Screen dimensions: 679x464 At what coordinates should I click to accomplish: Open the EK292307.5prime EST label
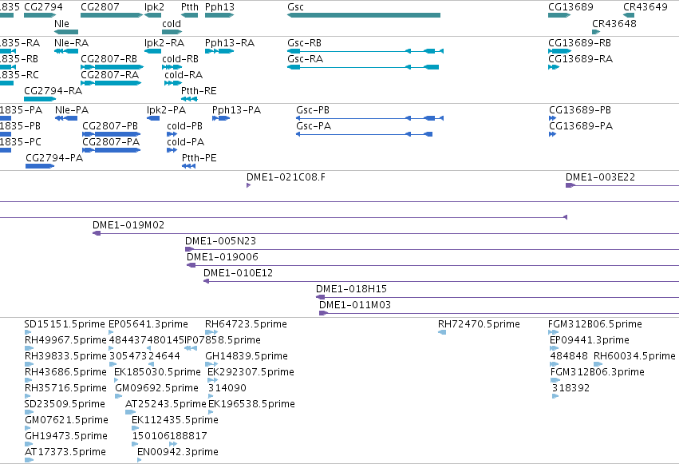coord(251,373)
